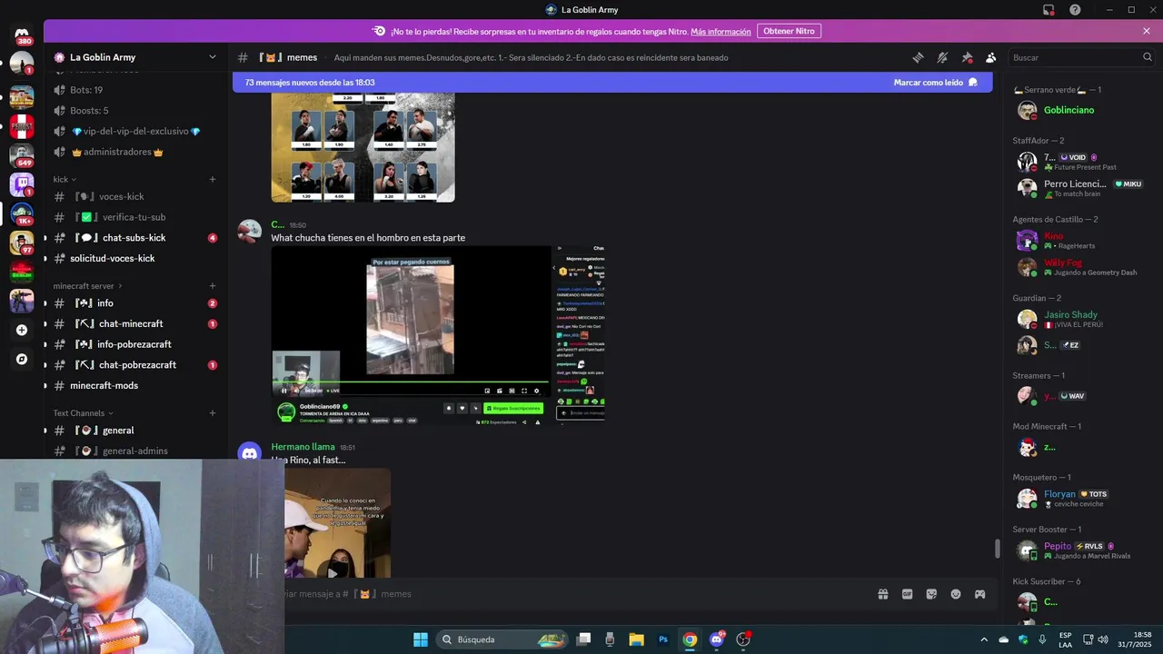Open the info channel

pos(135,303)
